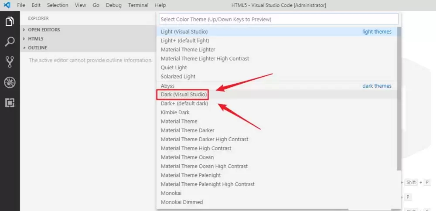Viewport: 436px width, 211px height.
Task: Select Dark+ (default dark) theme
Action: click(277, 103)
